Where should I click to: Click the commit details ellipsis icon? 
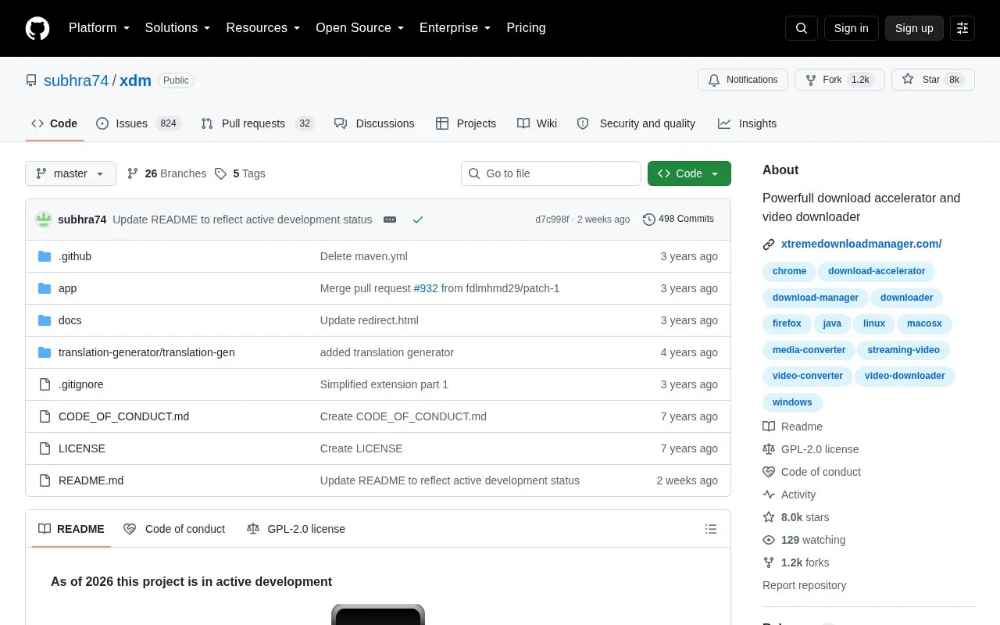(x=390, y=220)
